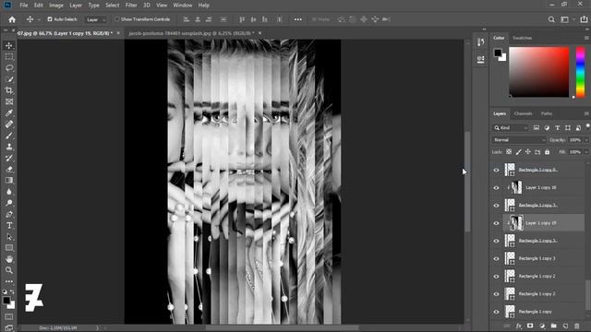Switch to the Paths tab

point(546,113)
